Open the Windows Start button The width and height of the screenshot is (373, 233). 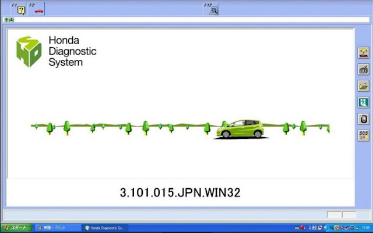click(16, 228)
